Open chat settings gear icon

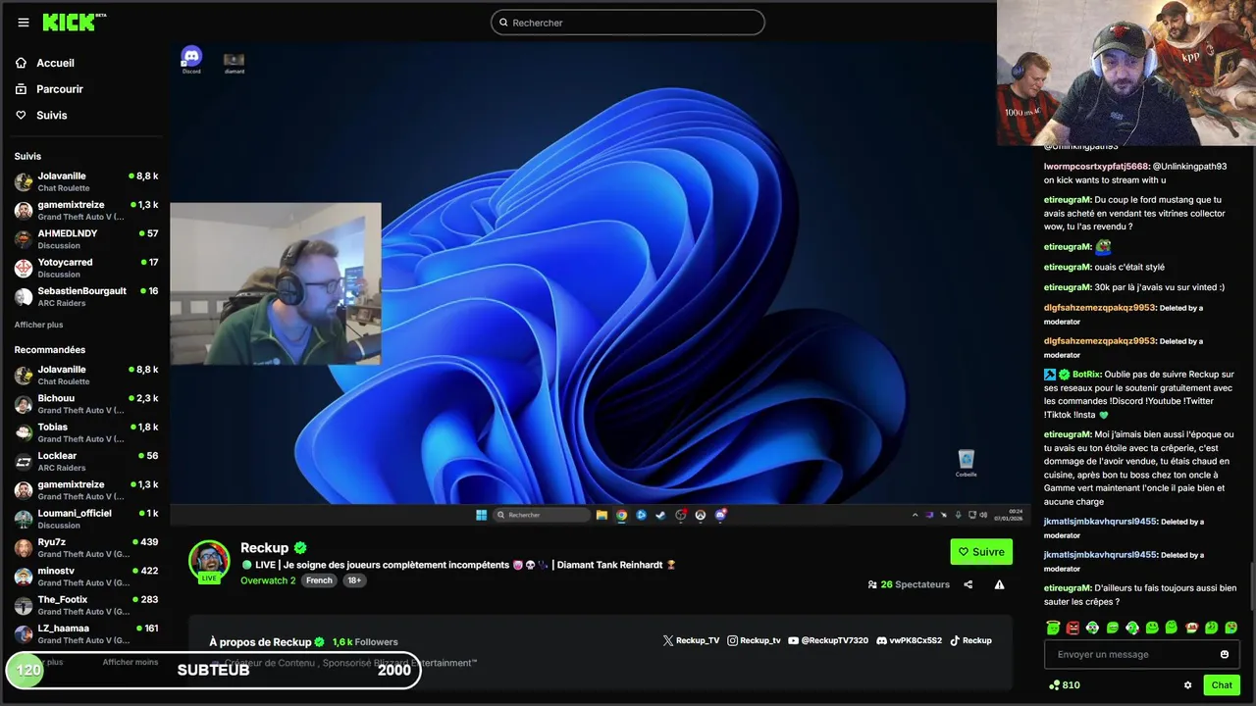1187,685
